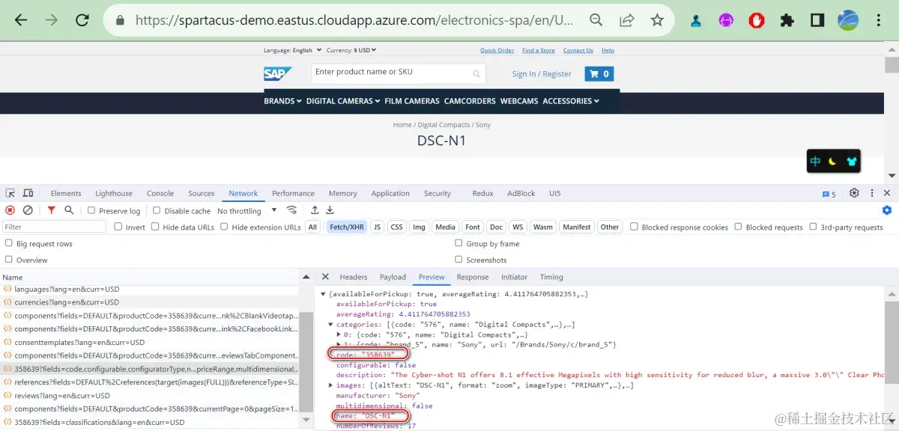
Task: Click the browser back arrow
Action: pos(21,20)
